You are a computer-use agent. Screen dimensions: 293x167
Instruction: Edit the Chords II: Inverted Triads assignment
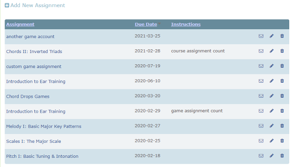271,51
